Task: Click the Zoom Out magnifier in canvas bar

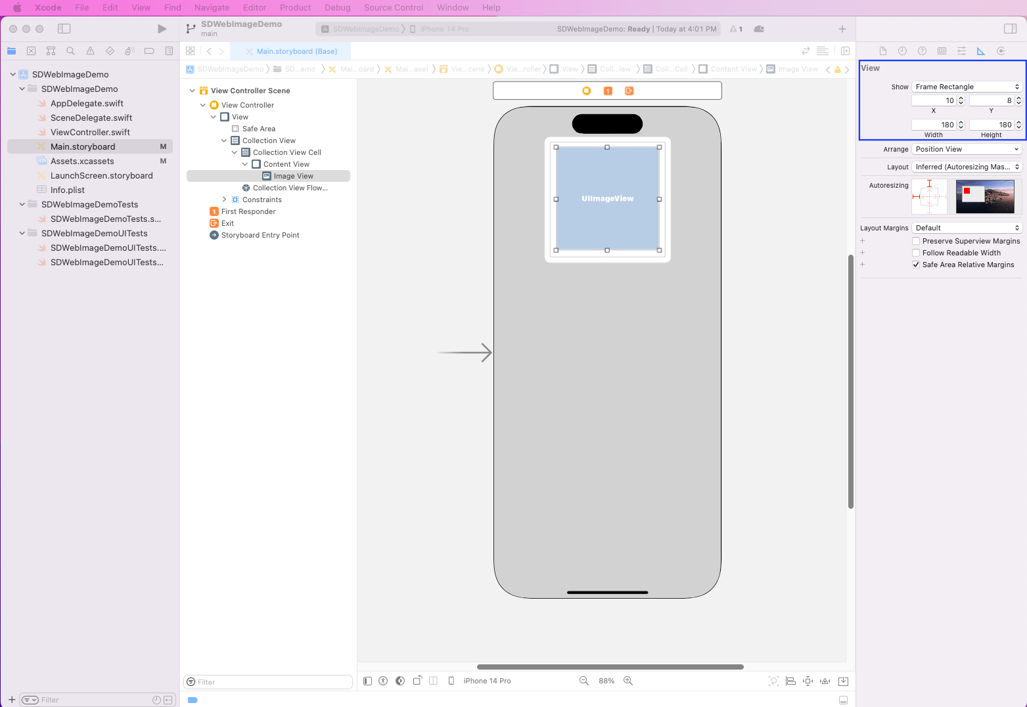Action: click(x=583, y=681)
